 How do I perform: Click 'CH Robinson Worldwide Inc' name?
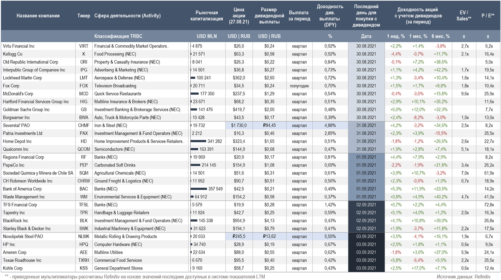point(28,181)
